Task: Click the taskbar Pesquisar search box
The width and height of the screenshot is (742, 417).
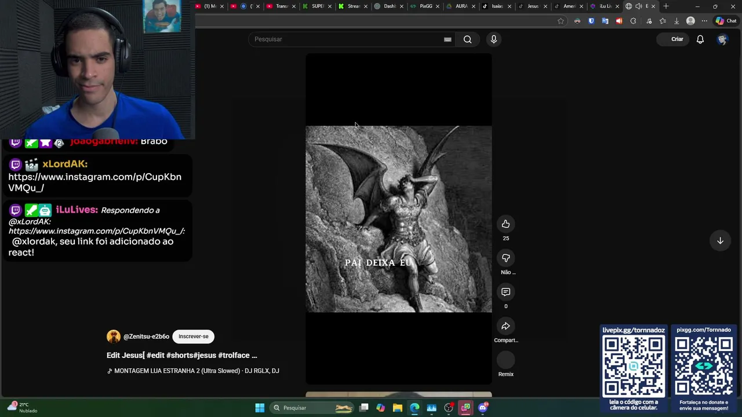Action: point(312,408)
